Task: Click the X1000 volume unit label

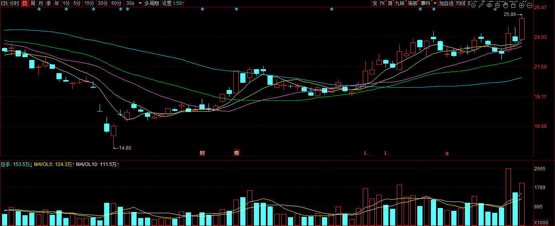Action: (x=541, y=222)
